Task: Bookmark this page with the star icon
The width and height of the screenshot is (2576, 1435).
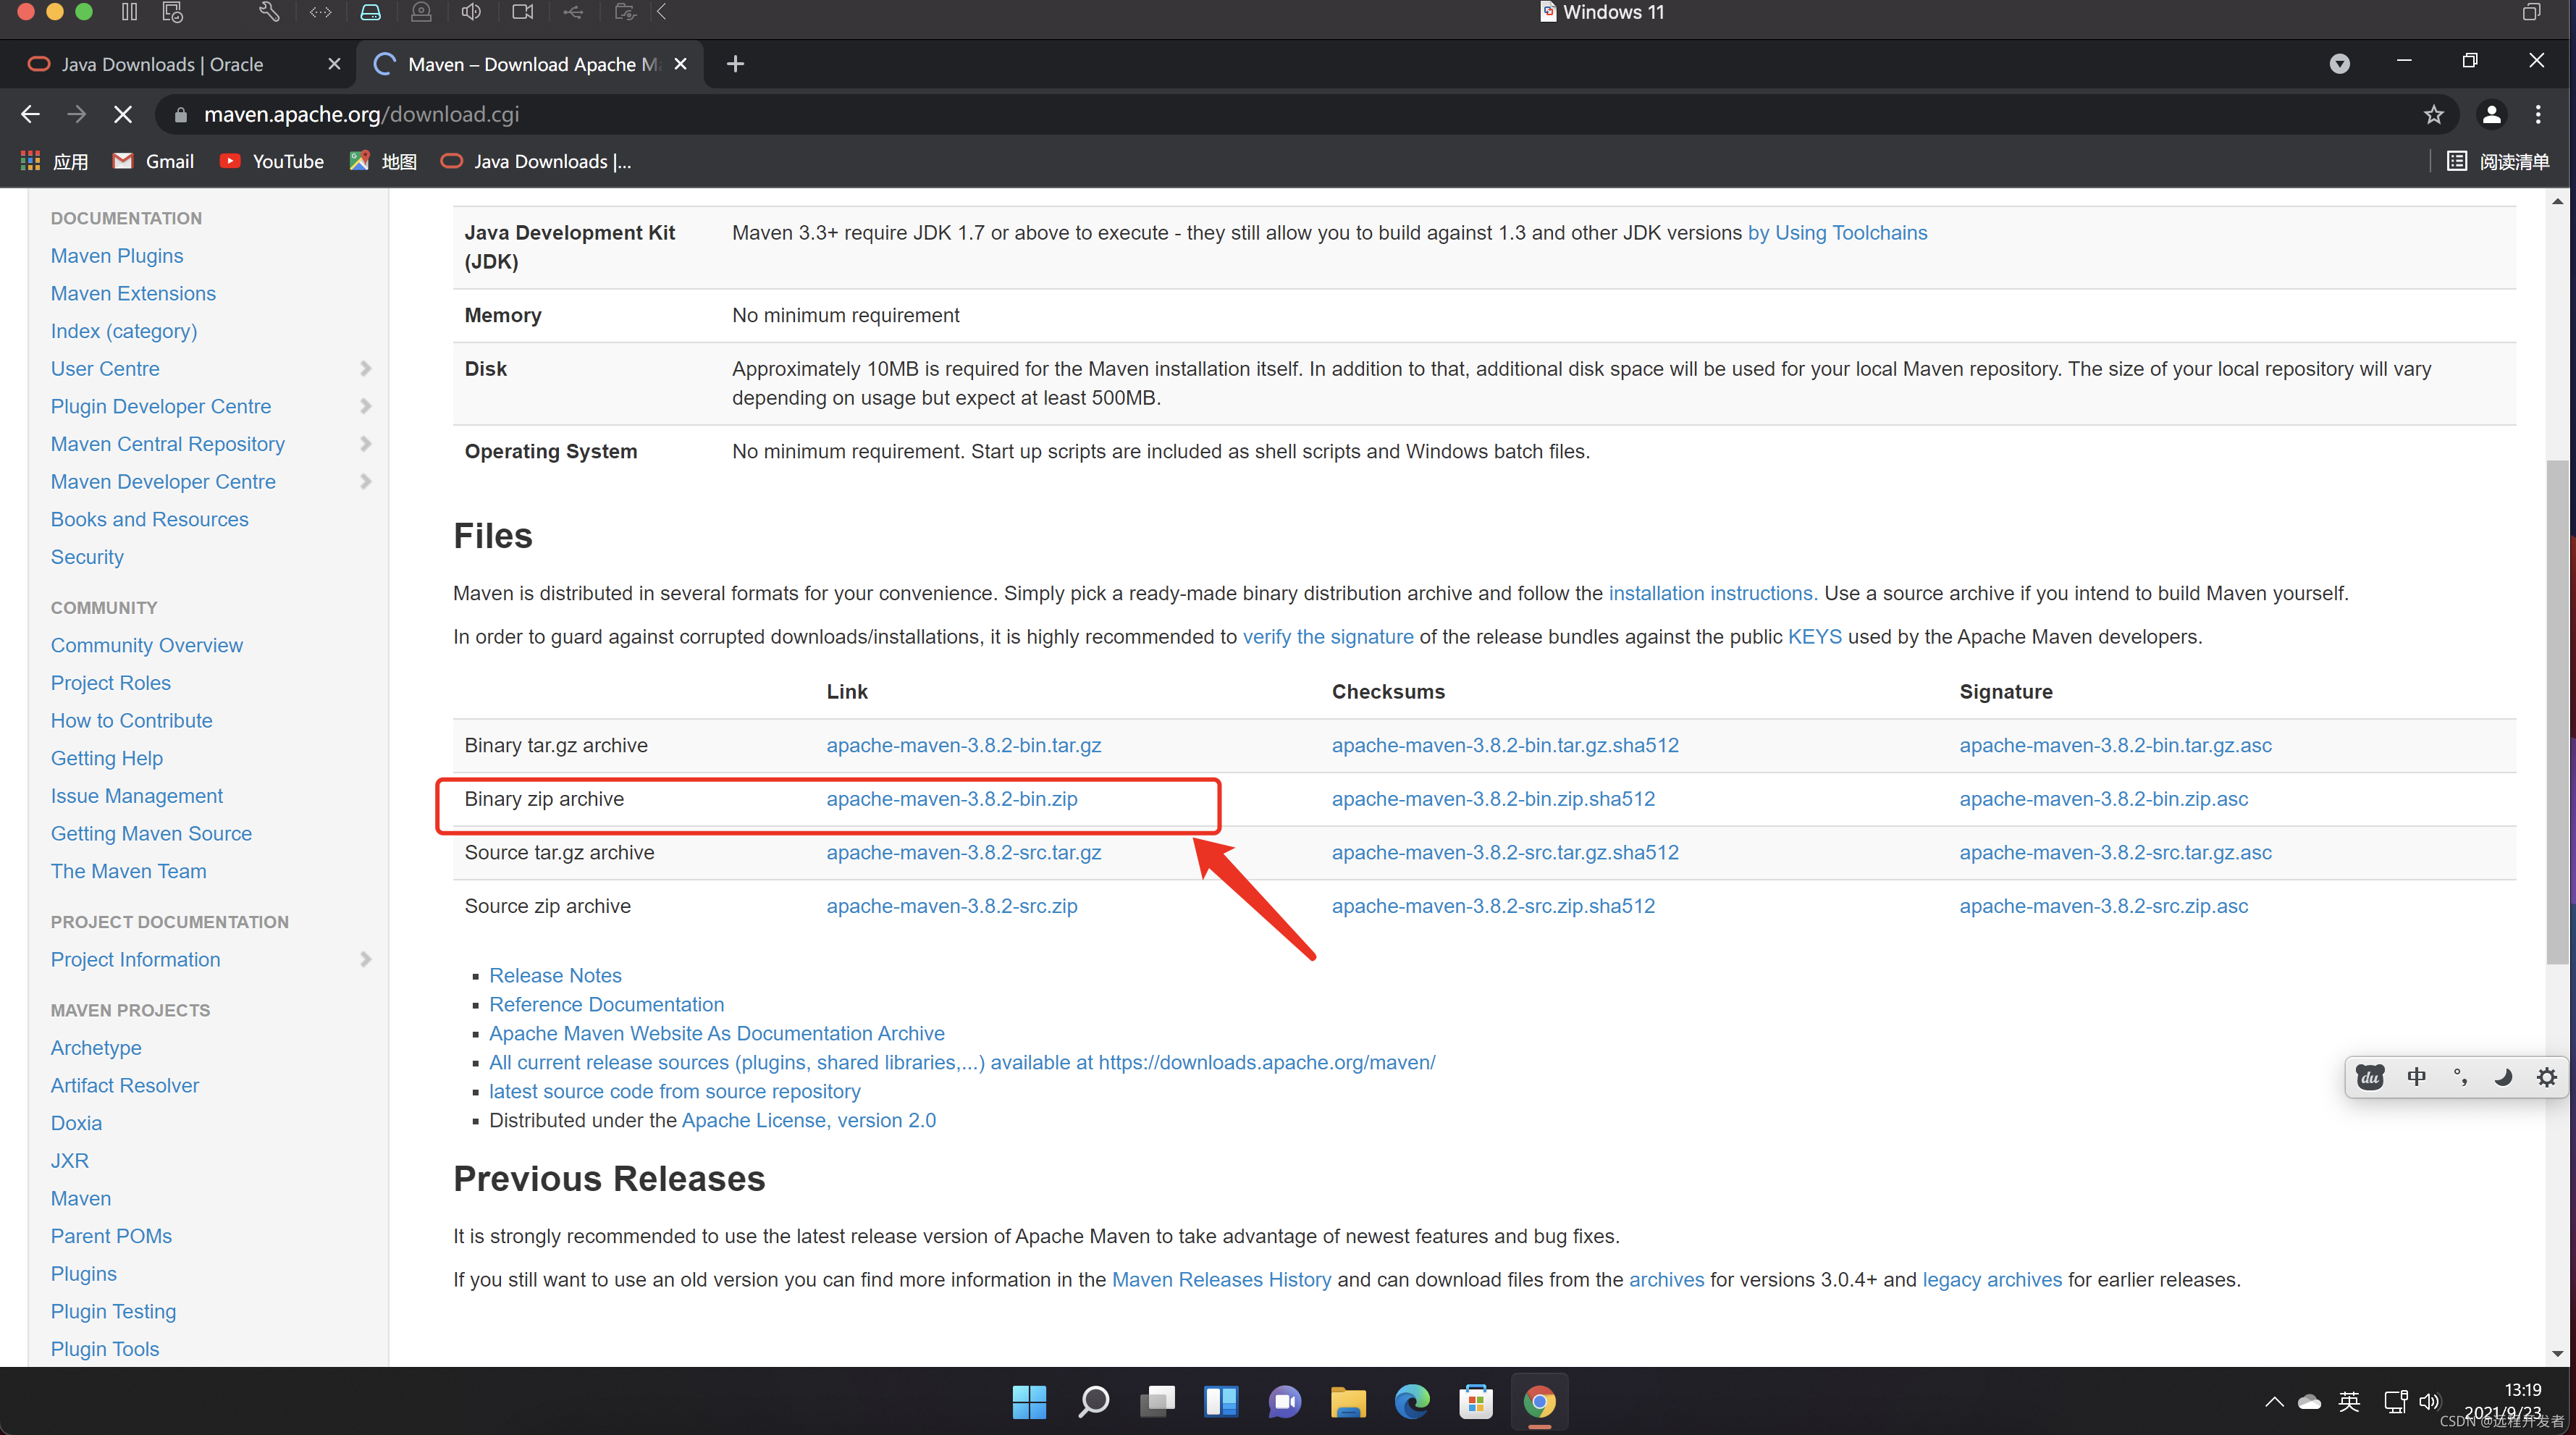Action: coord(2433,115)
